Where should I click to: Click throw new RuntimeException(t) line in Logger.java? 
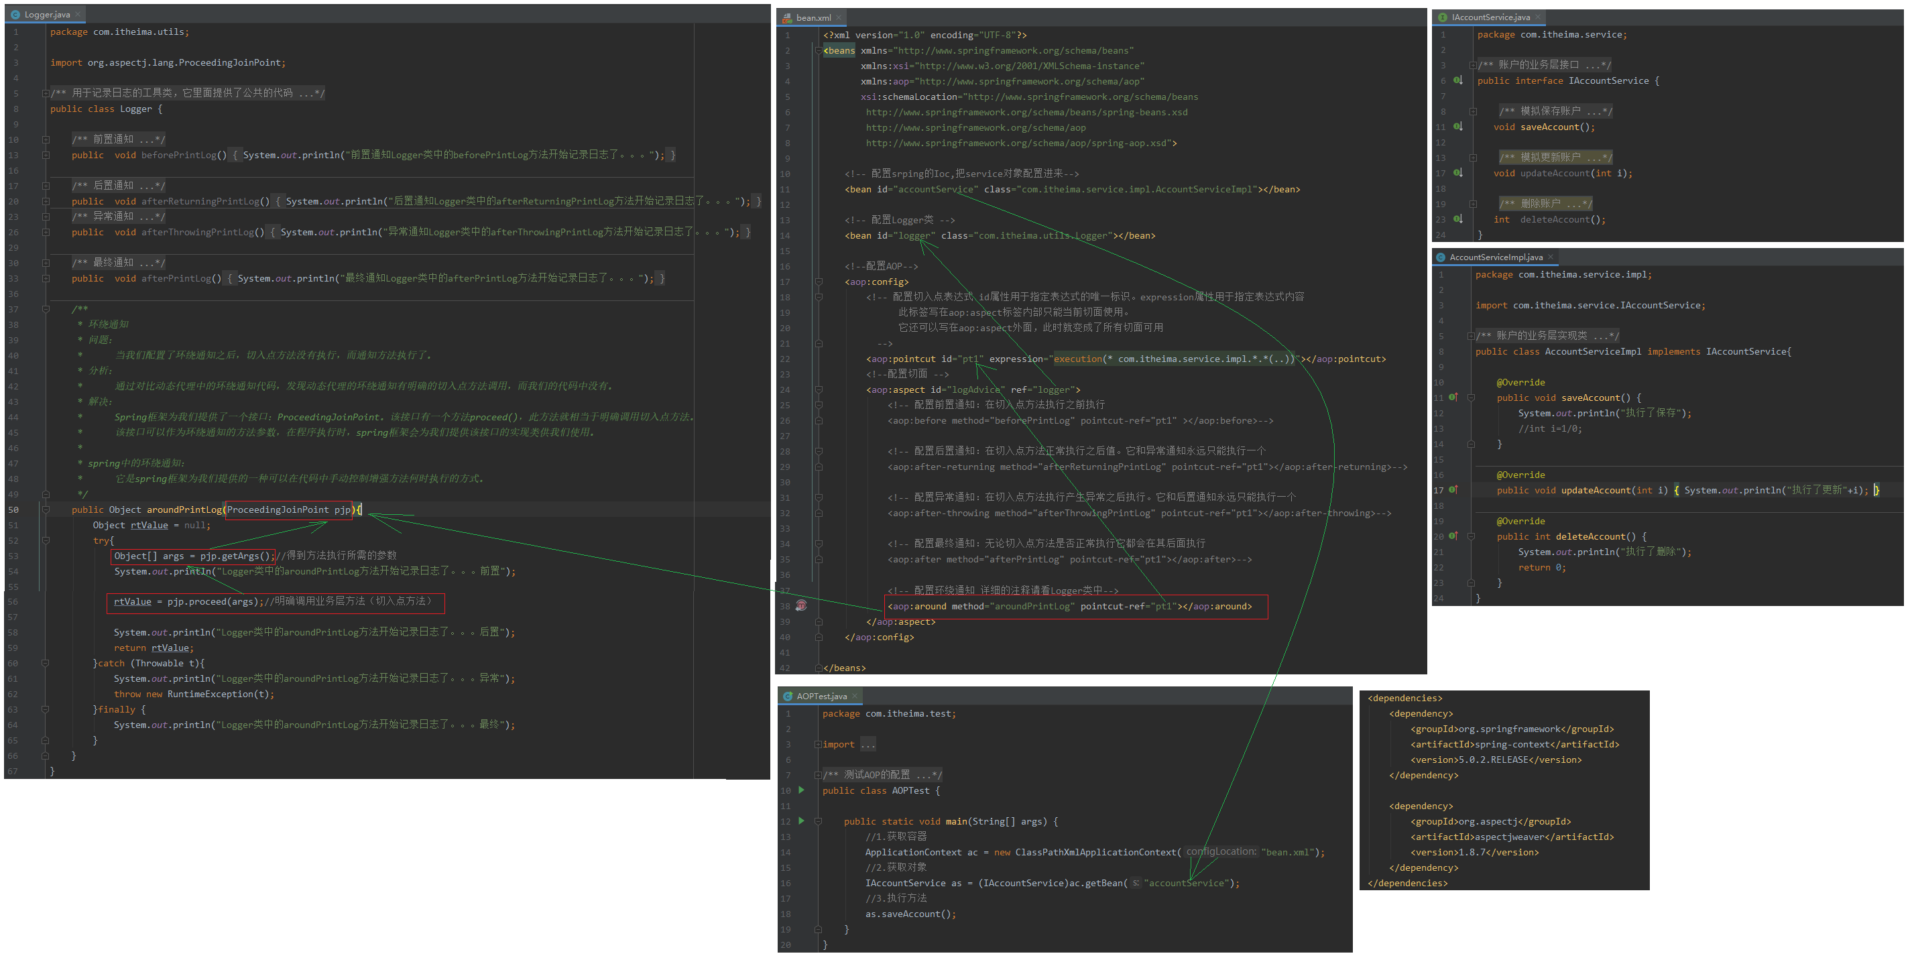point(194,694)
